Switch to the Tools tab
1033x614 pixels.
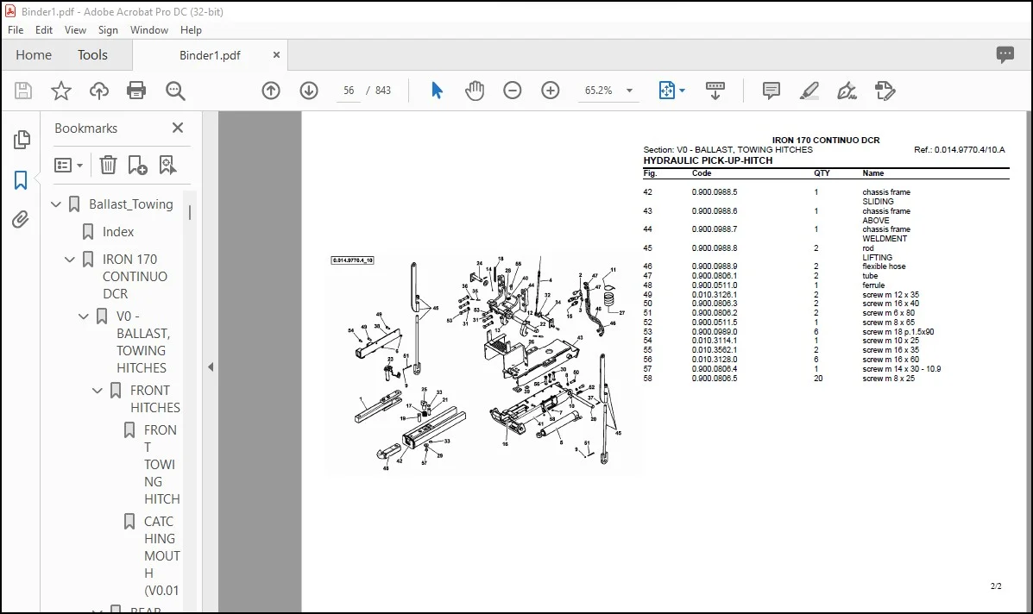[x=92, y=54]
